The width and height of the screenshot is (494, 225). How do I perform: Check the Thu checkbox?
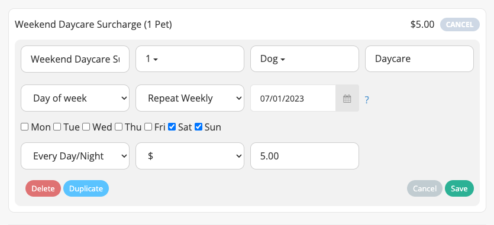[x=118, y=127]
